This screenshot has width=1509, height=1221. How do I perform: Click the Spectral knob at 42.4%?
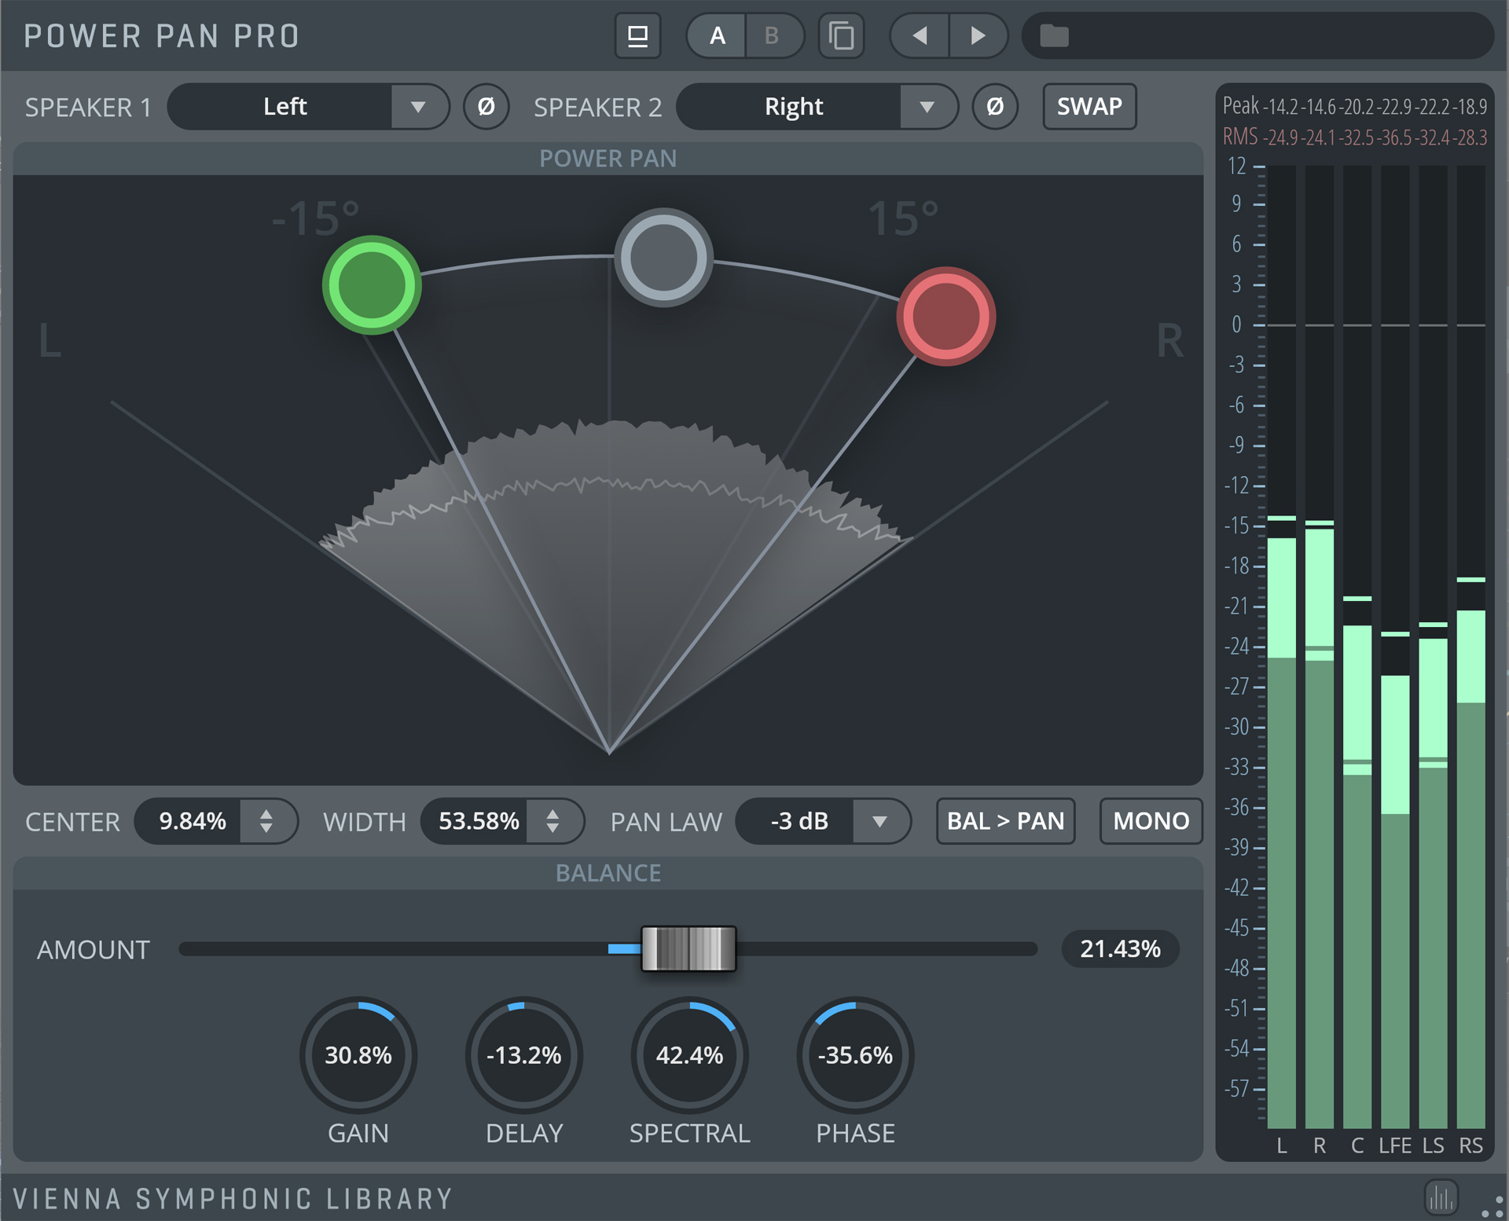[689, 1054]
